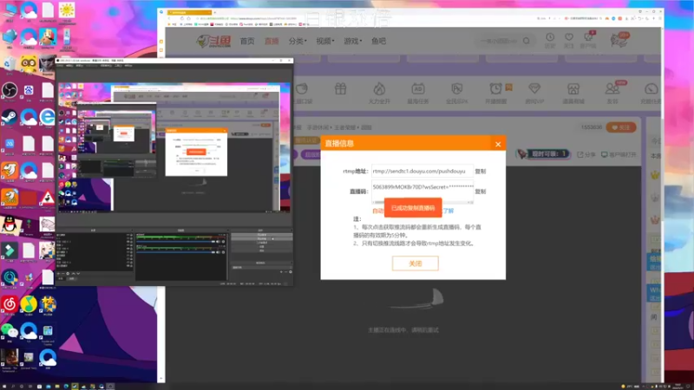Viewport: 694px width, 390px height.
Task: Expand the 分类 category dropdown
Action: [x=298, y=41]
